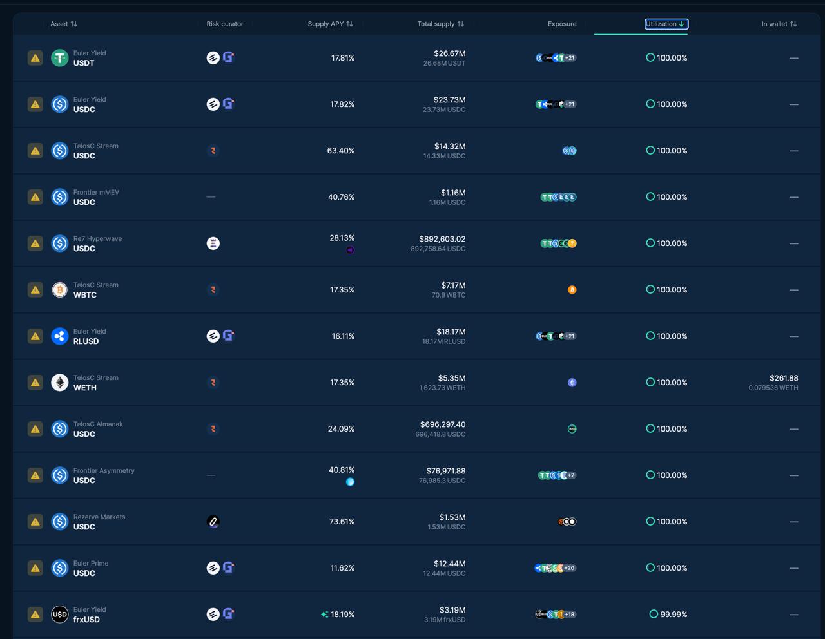The height and width of the screenshot is (639, 825).
Task: Click Rezerve Markets risk curator icon
Action: click(x=213, y=522)
